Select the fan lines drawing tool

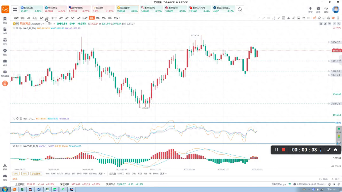tap(289, 18)
